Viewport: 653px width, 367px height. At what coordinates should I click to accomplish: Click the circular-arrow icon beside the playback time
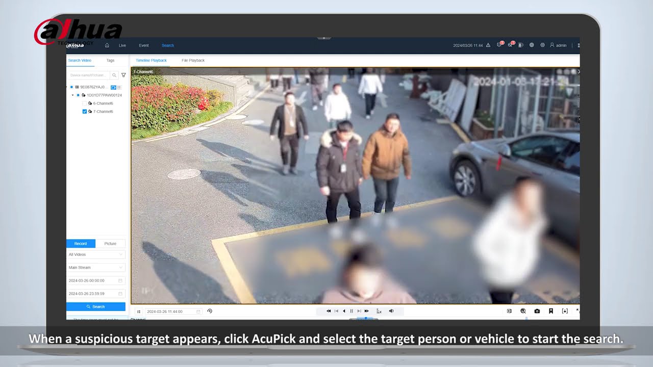[x=210, y=311]
